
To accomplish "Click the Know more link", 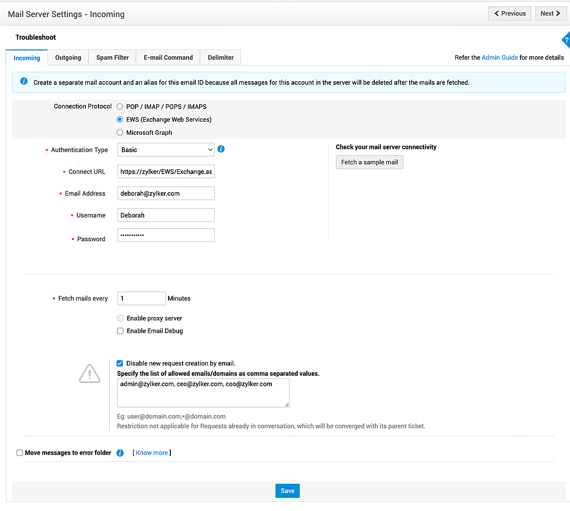I will point(152,453).
